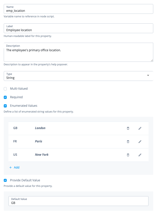Click the Default Value input field
Screen dimensions: 156x215
(78, 203)
